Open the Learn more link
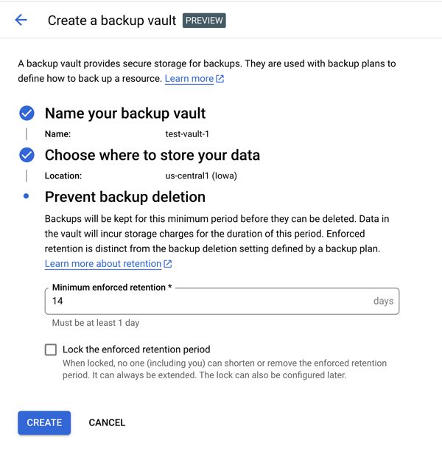 click(x=189, y=79)
